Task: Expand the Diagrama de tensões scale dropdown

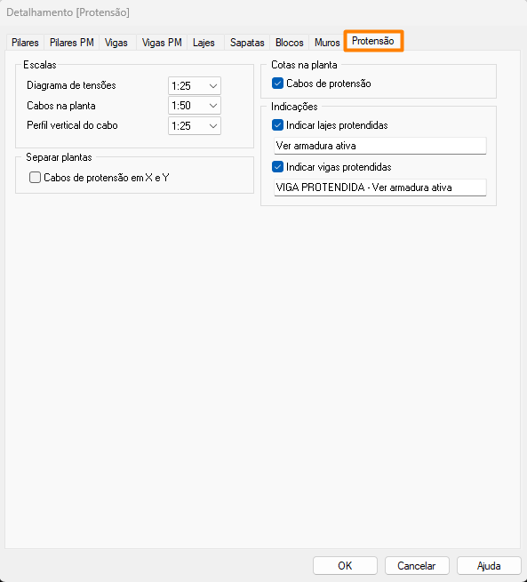Action: coord(195,85)
